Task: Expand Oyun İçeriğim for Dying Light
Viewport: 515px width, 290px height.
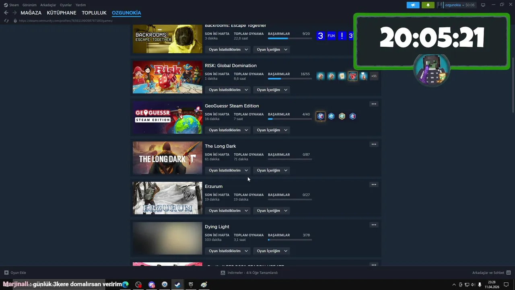Action: [x=272, y=251]
